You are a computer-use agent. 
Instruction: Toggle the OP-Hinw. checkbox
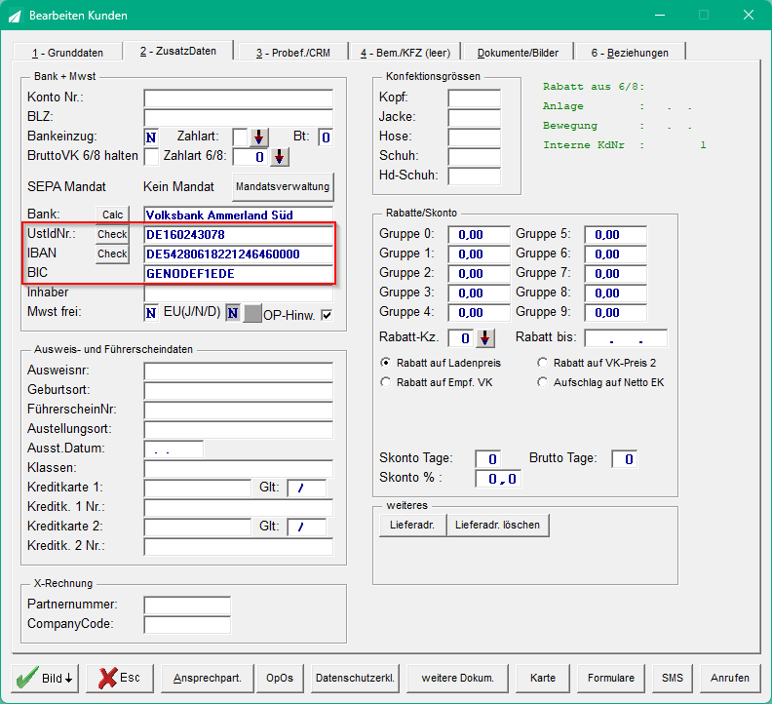(327, 315)
